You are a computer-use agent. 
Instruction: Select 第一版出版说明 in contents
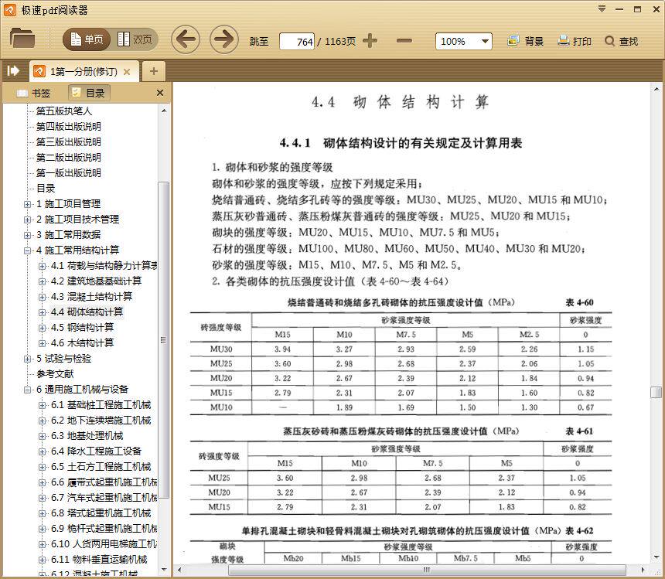coord(68,173)
